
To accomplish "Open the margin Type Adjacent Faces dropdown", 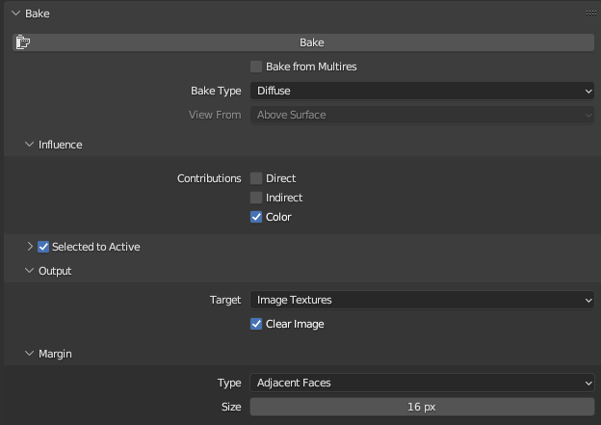I will 422,383.
